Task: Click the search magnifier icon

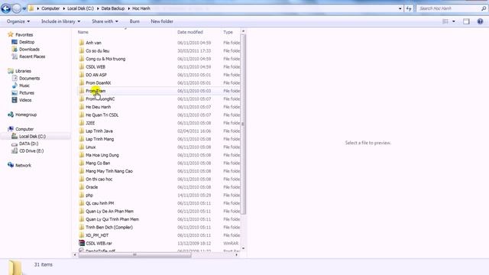Action: coord(484,8)
